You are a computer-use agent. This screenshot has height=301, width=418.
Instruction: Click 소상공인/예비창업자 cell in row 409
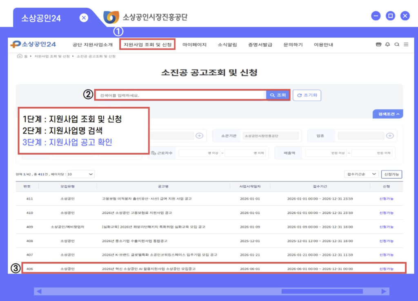[67, 227]
